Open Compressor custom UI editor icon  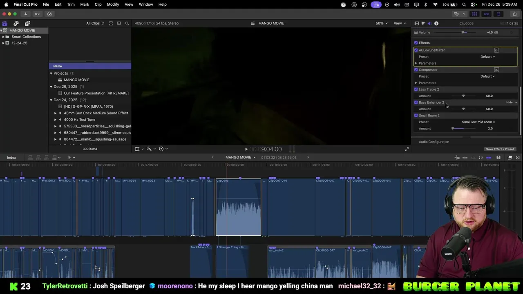496,70
